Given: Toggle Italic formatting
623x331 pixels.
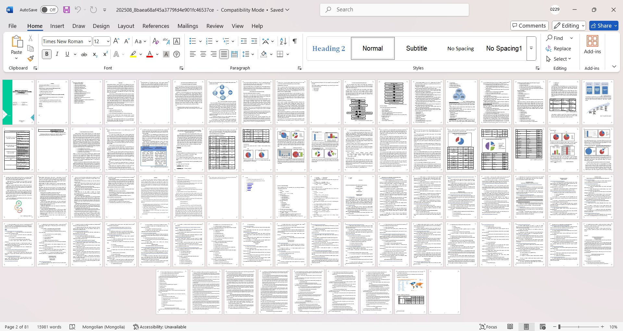Looking at the screenshot, I should [x=57, y=54].
